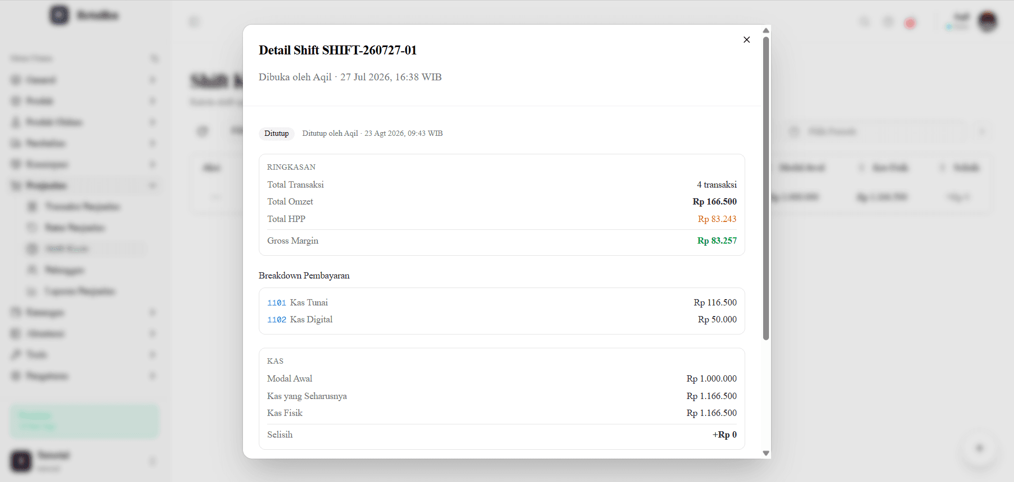1014x482 pixels.
Task: Click the Rp 50.000 Kas Digital amount
Action: [717, 319]
